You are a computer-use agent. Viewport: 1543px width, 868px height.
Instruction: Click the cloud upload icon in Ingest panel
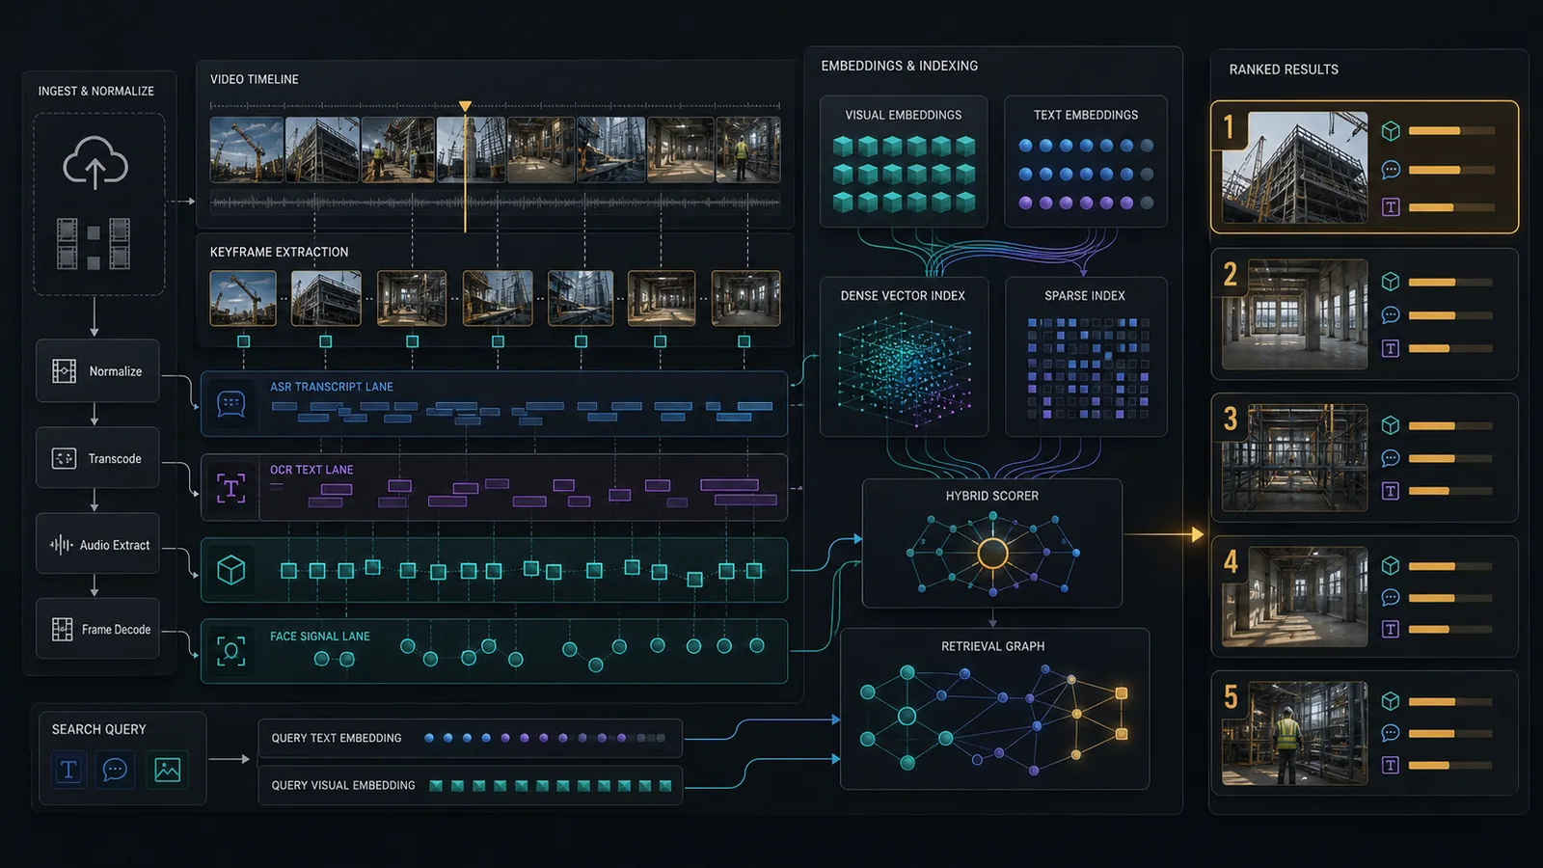(95, 162)
